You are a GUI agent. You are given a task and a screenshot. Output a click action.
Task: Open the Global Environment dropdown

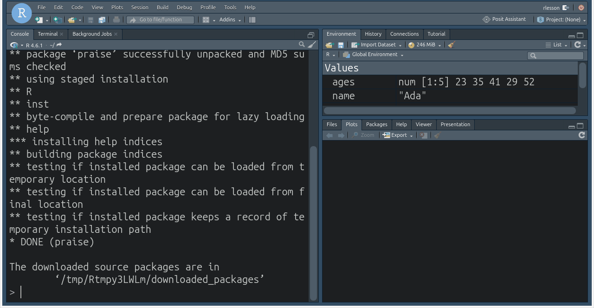coord(373,55)
